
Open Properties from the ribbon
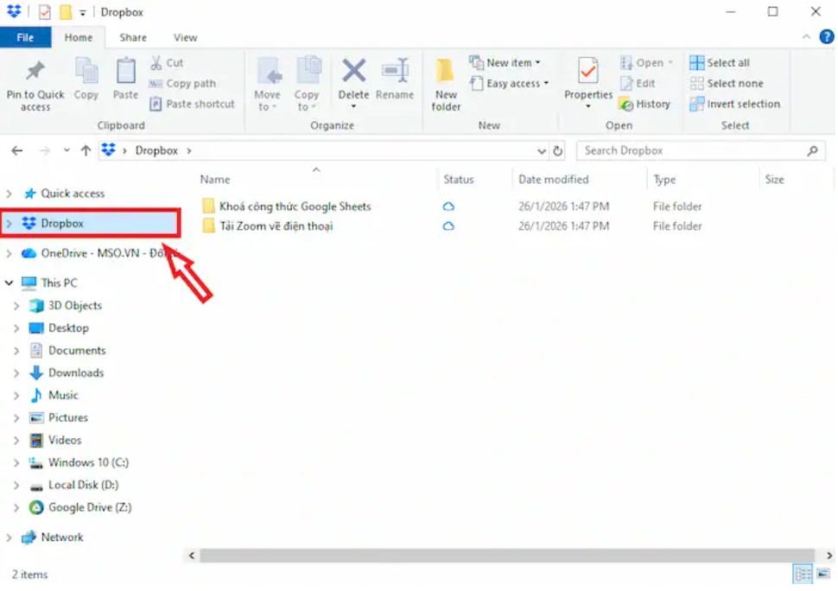pyautogui.click(x=588, y=72)
